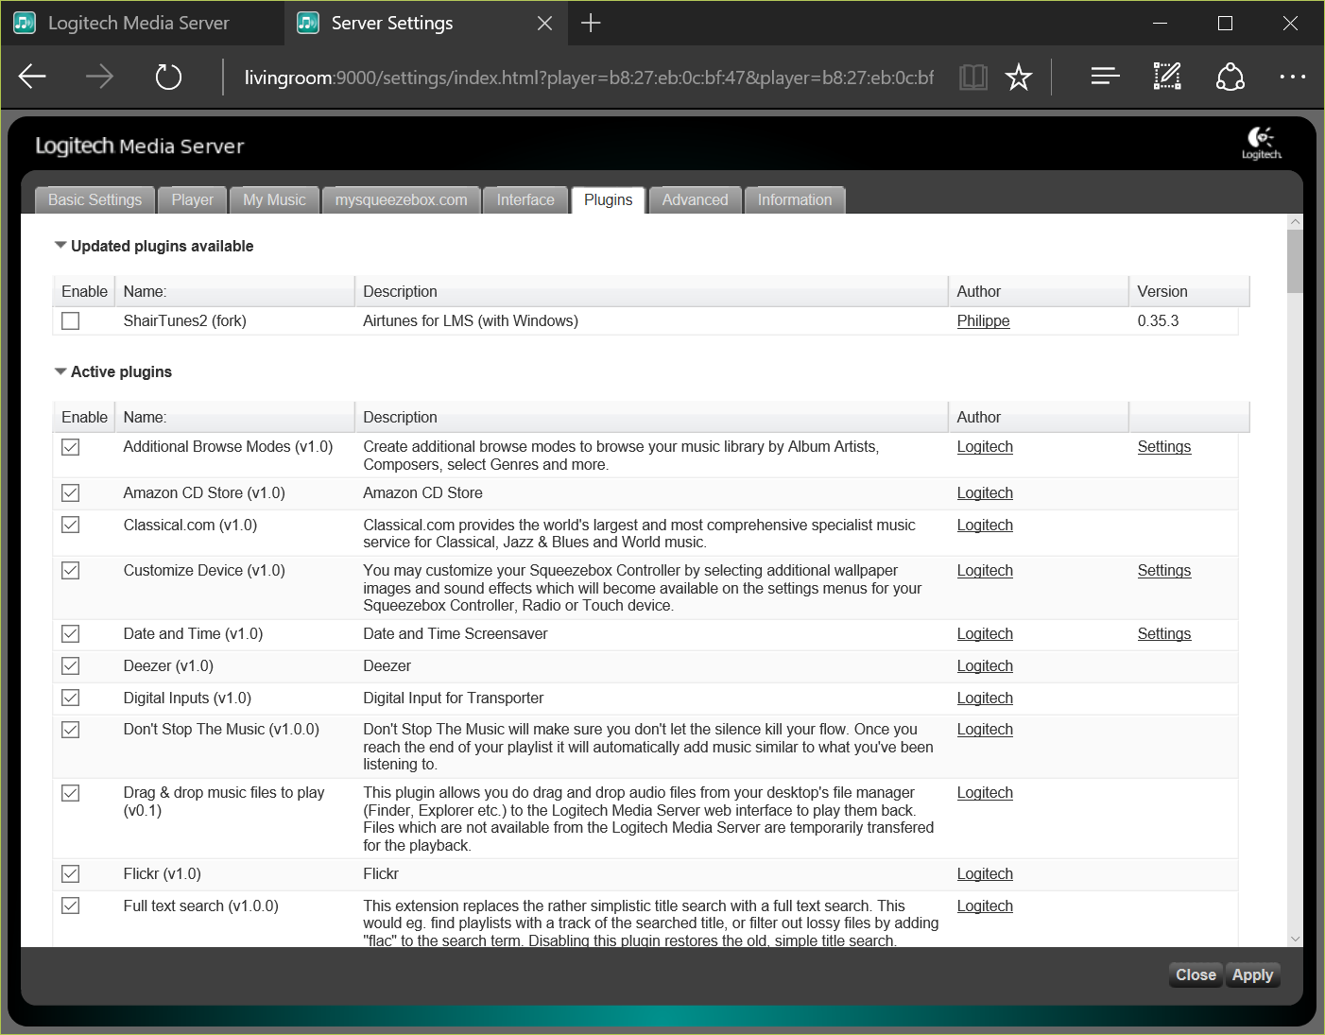This screenshot has width=1325, height=1035.
Task: Open the Player tab
Action: tap(193, 199)
